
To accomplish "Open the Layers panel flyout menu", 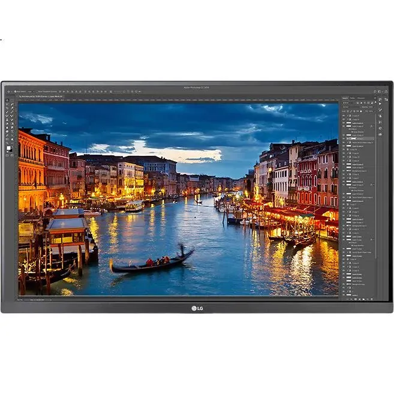I will pos(374,98).
